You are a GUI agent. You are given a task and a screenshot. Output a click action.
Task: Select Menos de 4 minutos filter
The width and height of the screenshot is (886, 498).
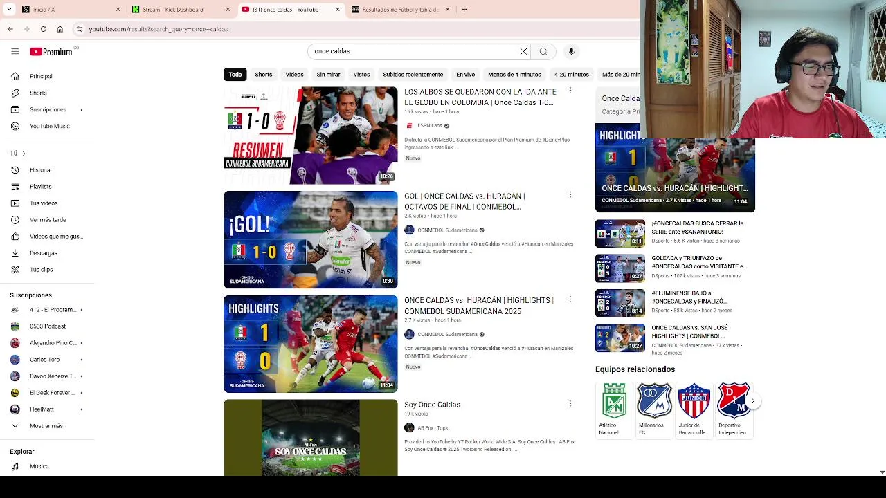[514, 74]
